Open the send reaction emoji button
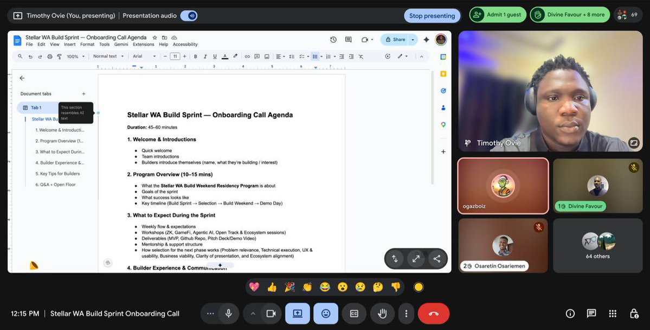The height and width of the screenshot is (330, 650). click(326, 313)
